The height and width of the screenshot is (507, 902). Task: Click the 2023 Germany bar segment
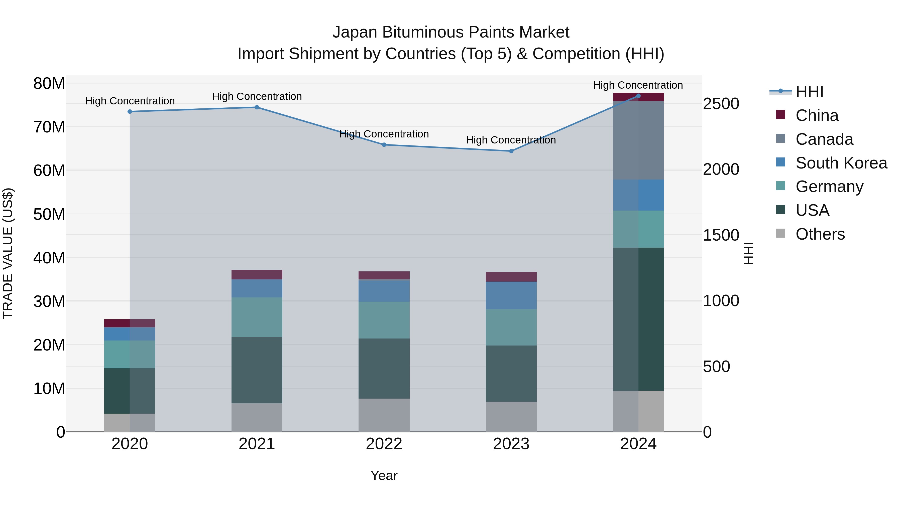pos(511,327)
